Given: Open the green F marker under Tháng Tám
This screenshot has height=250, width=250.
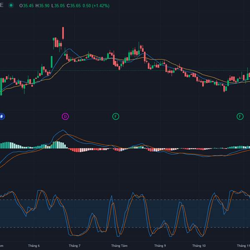Looking at the screenshot, I should click(116, 116).
